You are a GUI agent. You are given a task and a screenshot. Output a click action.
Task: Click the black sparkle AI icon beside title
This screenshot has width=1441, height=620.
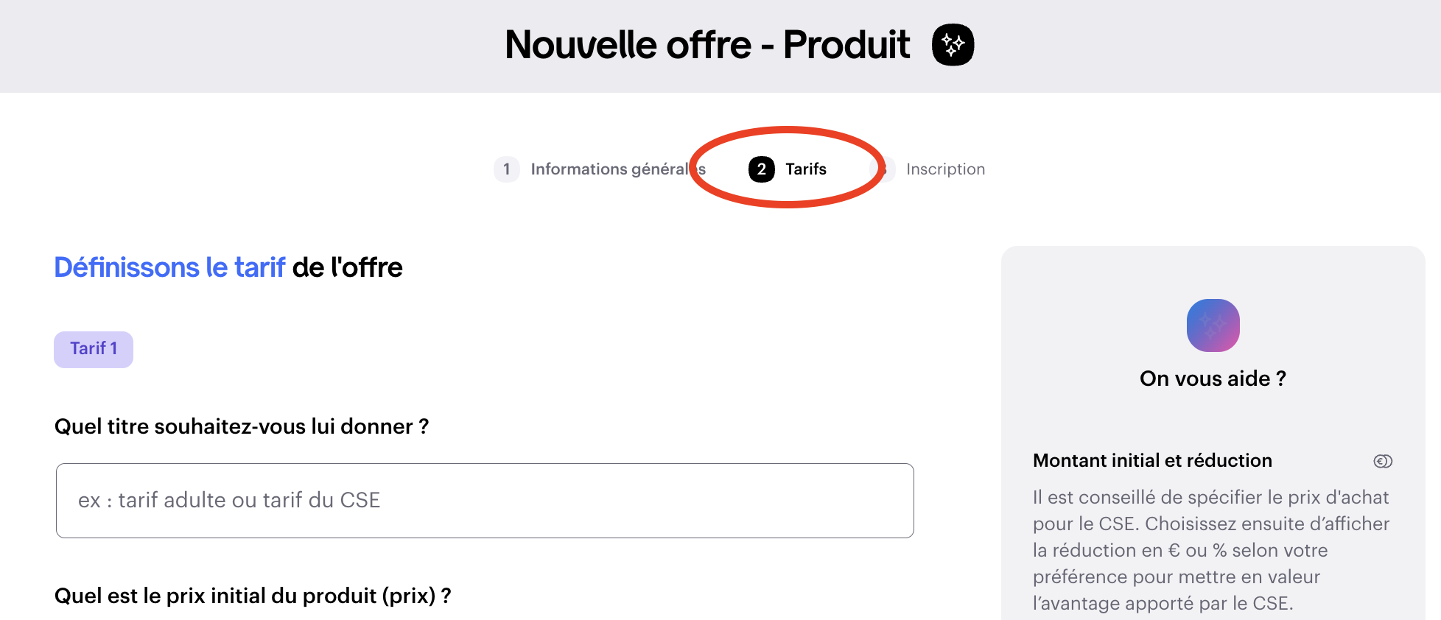(953, 45)
